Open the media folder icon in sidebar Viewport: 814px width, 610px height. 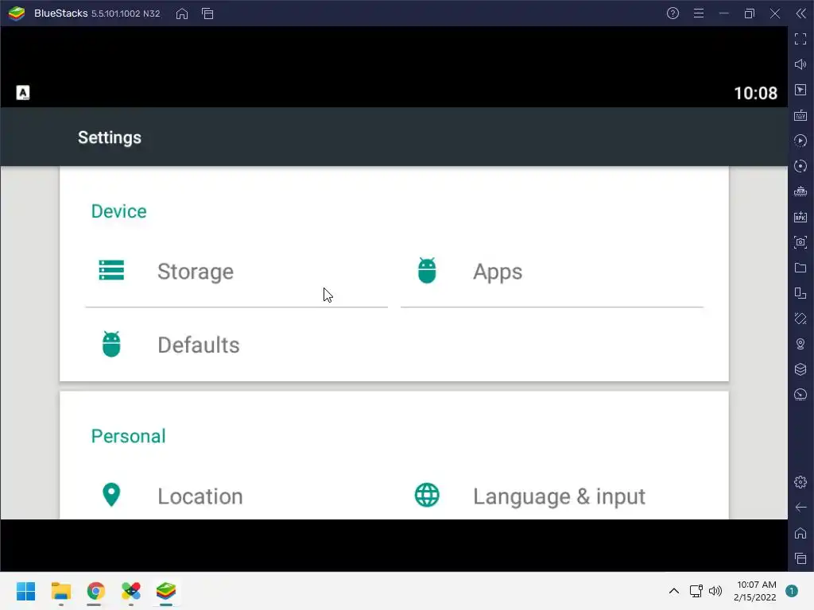point(800,268)
